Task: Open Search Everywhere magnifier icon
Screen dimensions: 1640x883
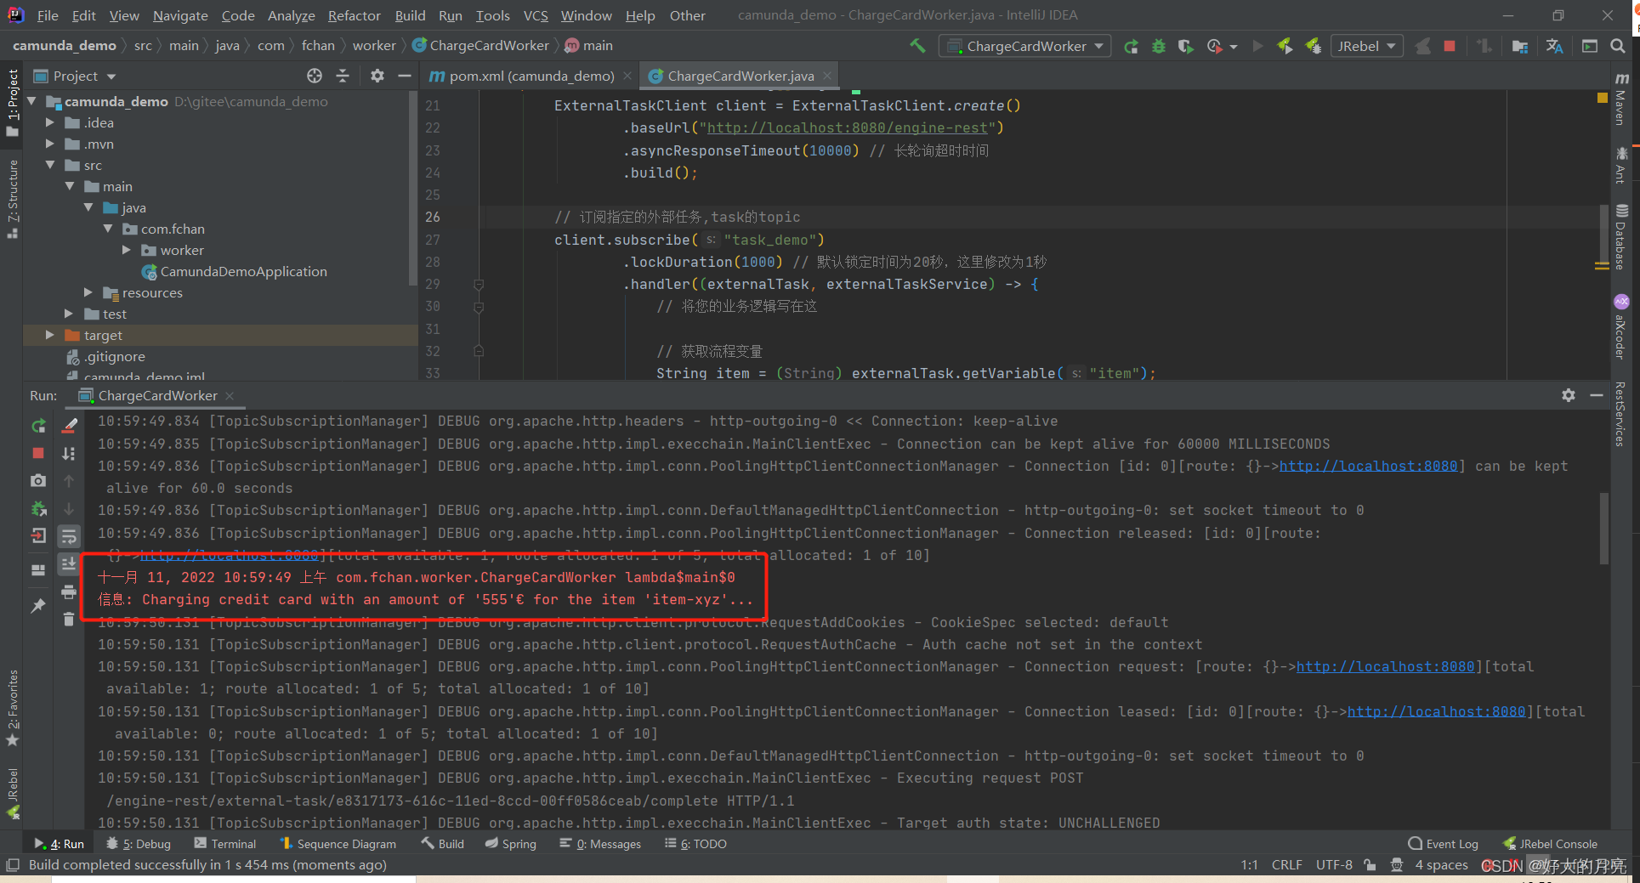Action: (1618, 46)
